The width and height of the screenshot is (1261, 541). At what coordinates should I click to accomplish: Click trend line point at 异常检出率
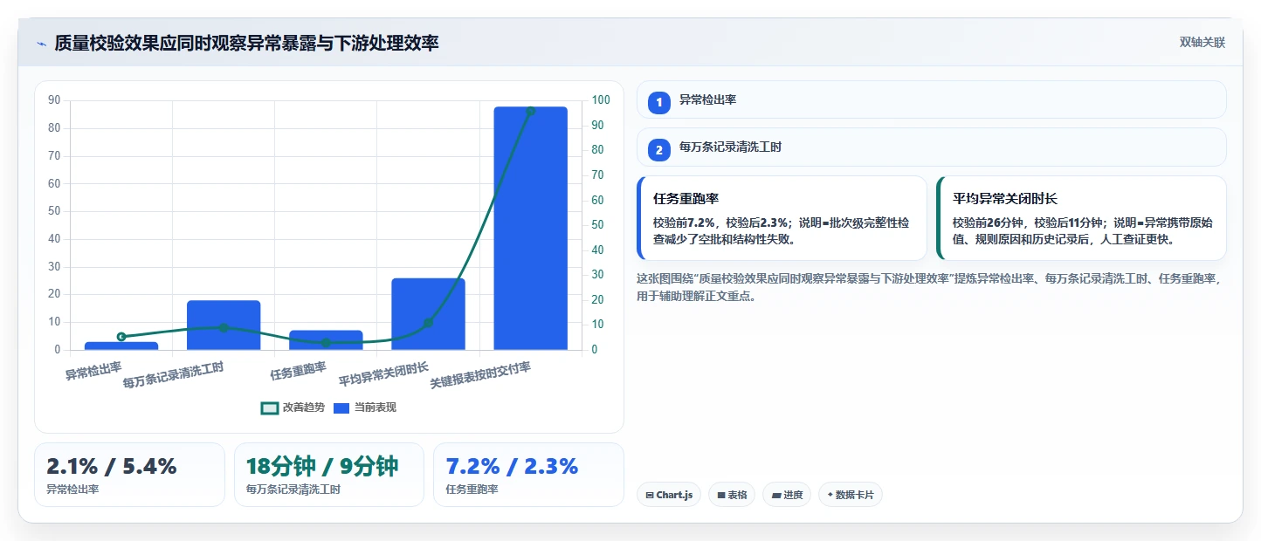(121, 337)
